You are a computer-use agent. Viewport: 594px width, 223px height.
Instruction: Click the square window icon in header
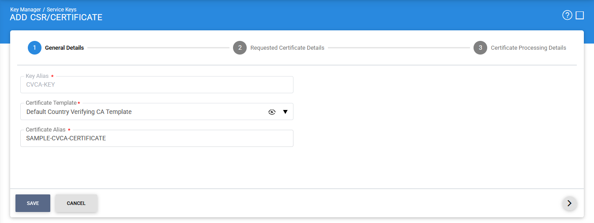click(580, 15)
